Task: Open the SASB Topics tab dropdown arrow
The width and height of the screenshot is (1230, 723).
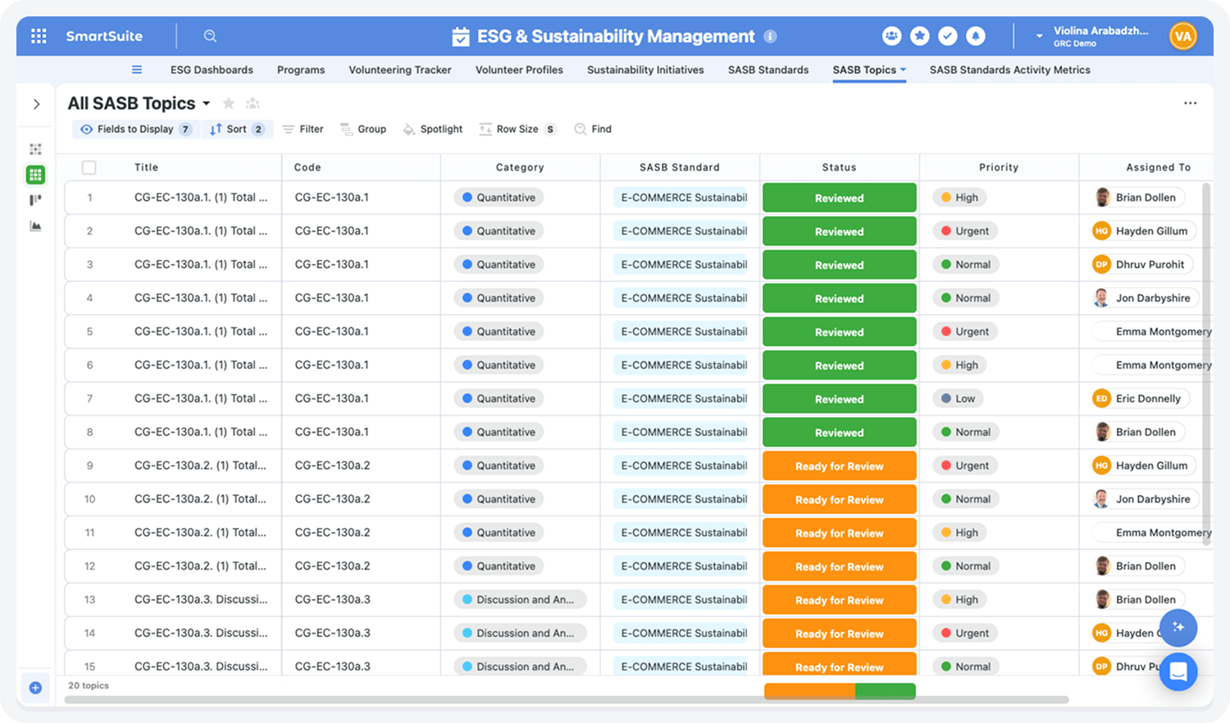Action: (903, 70)
